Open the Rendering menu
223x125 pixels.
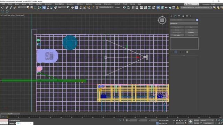70,4
